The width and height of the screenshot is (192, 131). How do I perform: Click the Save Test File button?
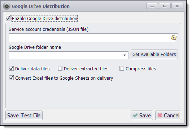coord(24,116)
